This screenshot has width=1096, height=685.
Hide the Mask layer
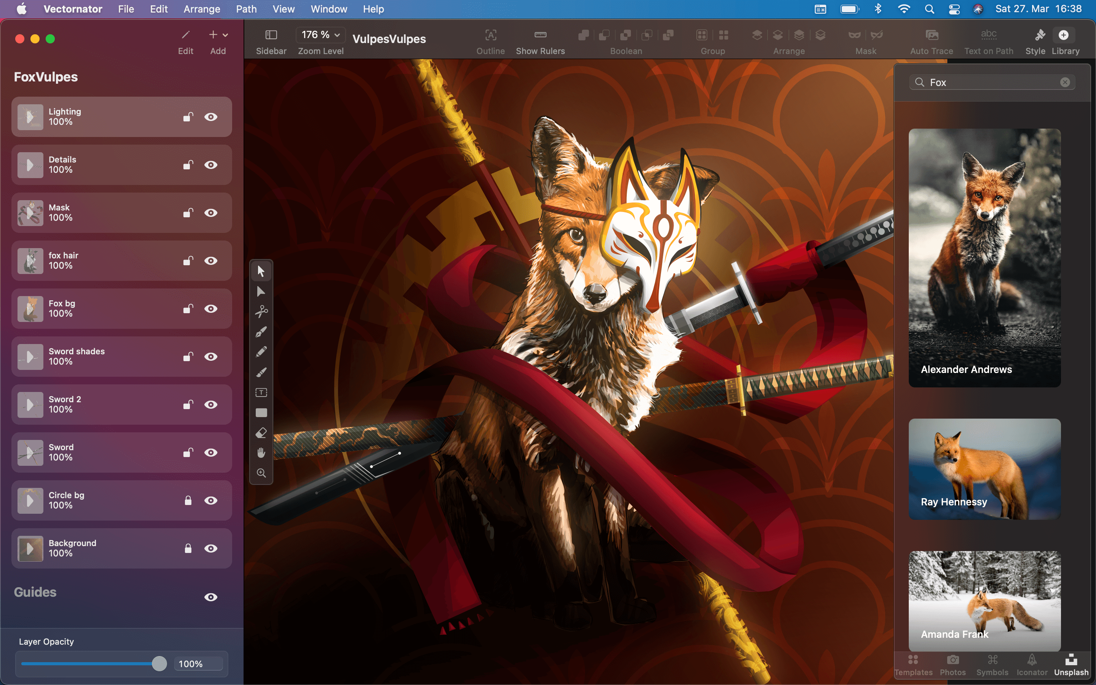point(210,213)
